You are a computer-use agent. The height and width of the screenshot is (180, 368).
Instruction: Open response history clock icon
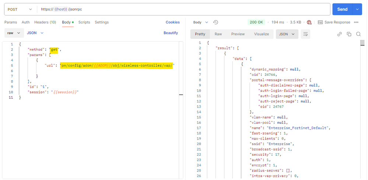tap(216, 22)
